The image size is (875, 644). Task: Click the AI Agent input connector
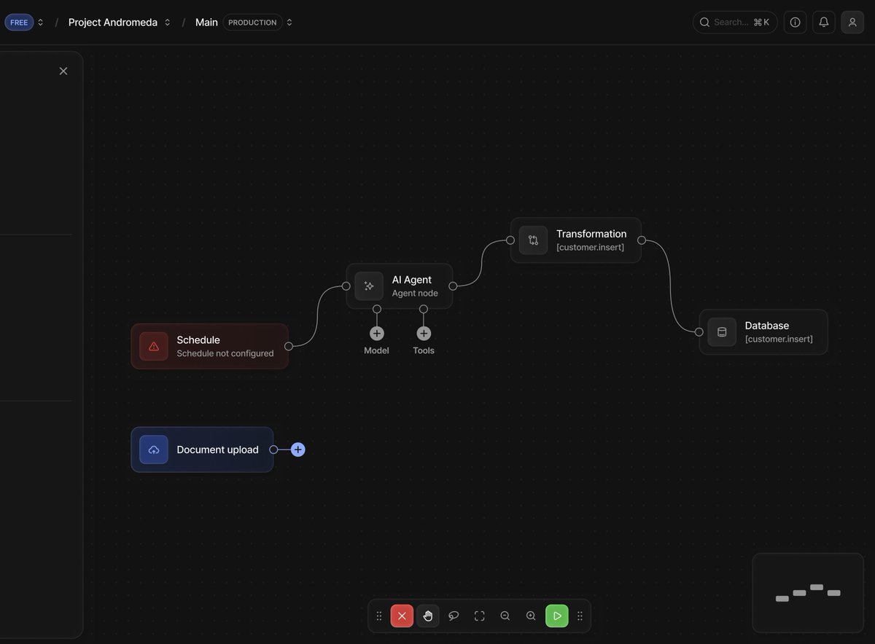[346, 286]
